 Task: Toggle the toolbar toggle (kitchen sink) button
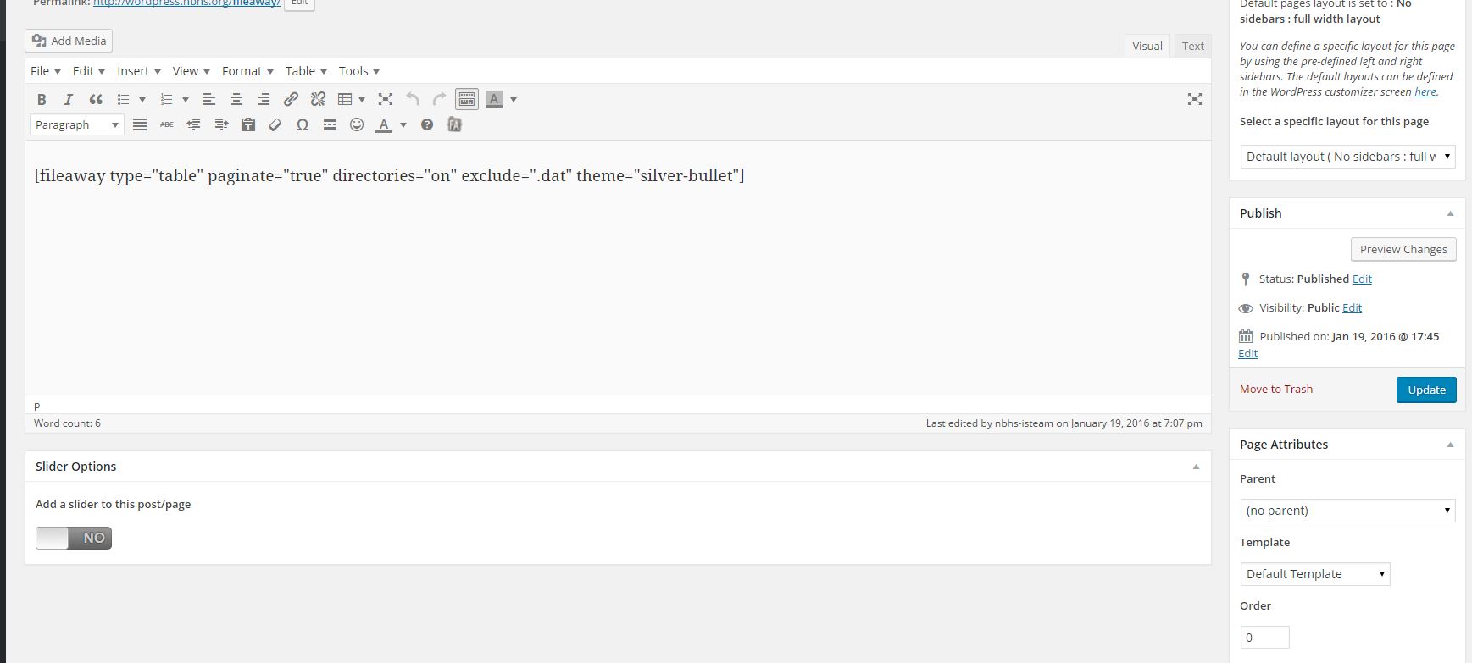click(467, 99)
